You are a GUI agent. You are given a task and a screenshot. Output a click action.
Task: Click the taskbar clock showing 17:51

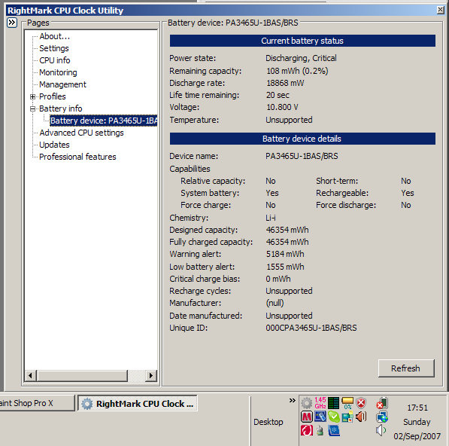point(417,408)
